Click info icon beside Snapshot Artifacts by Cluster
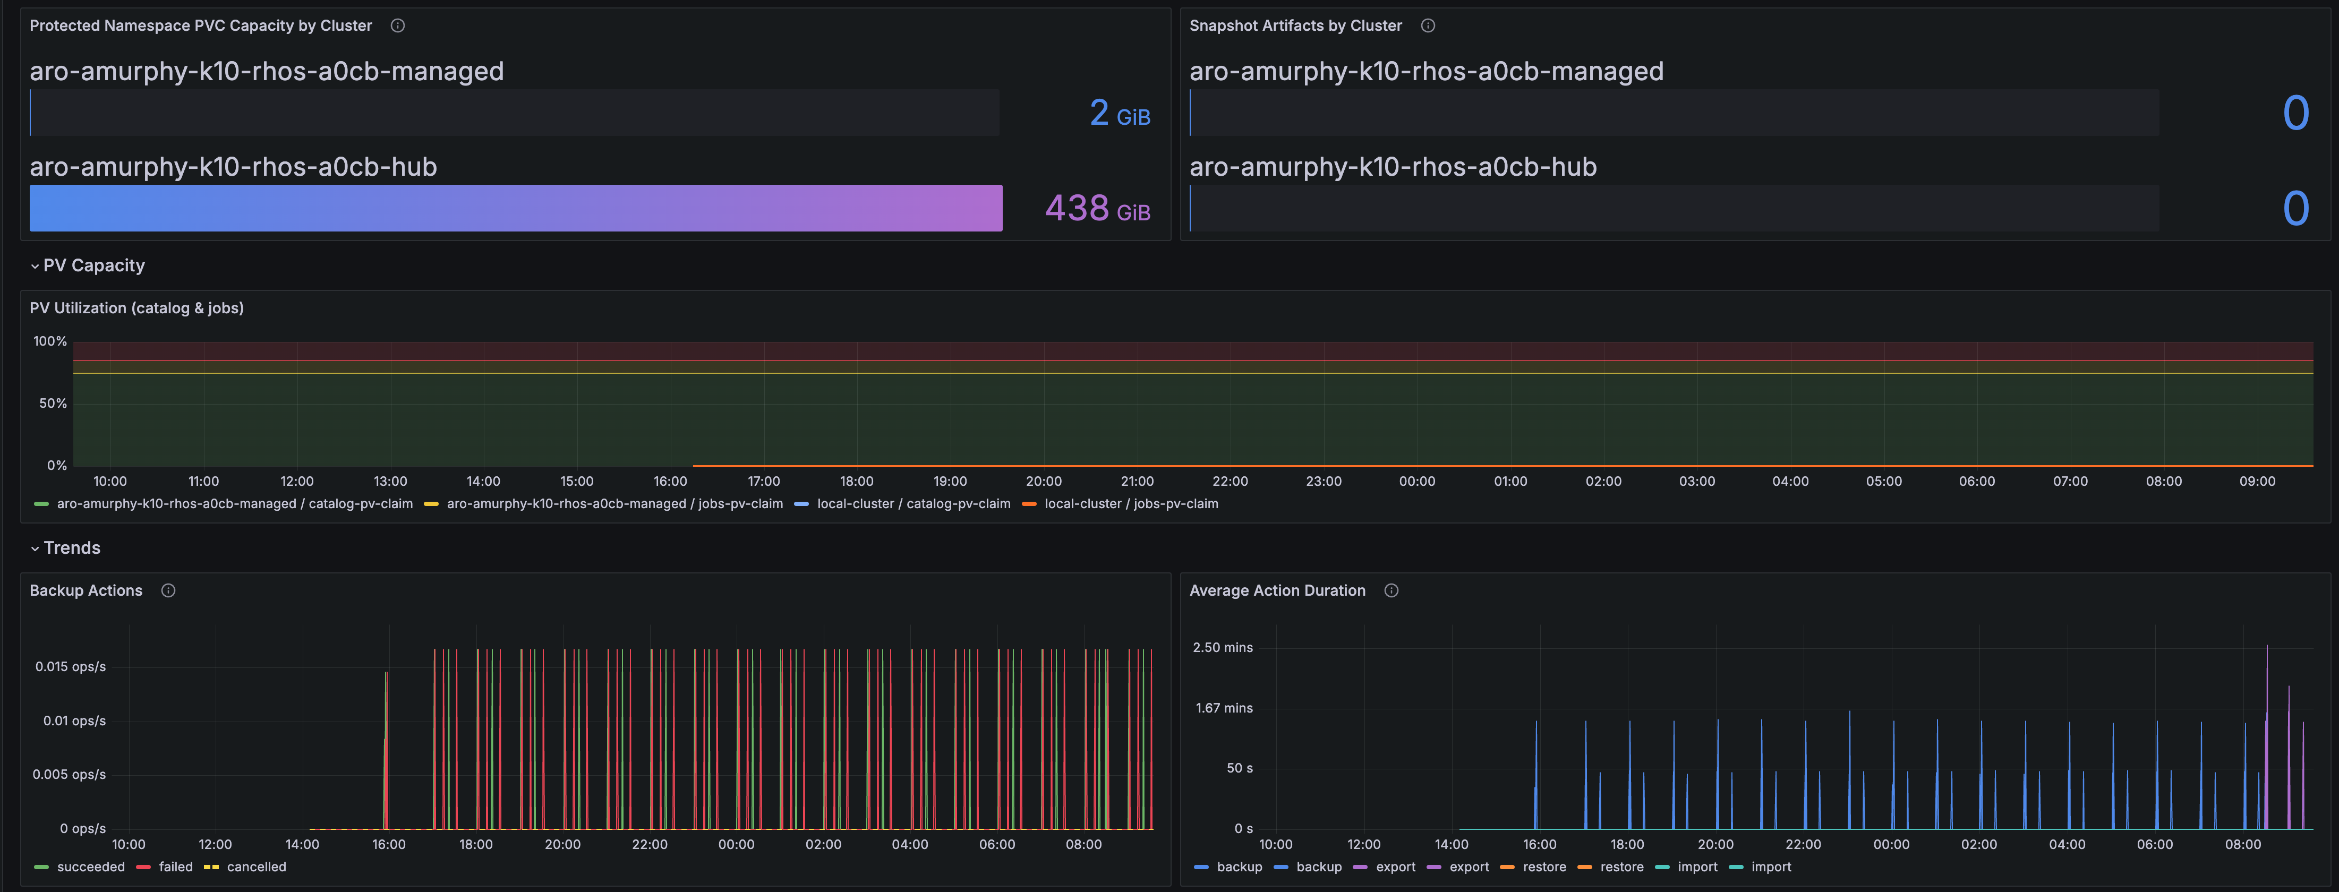 tap(1428, 25)
